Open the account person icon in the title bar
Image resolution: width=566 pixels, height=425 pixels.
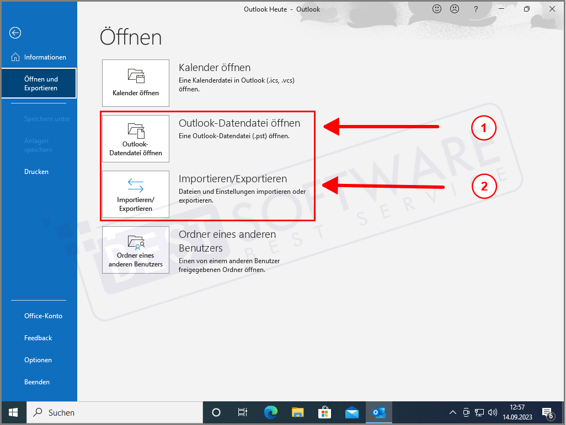pos(456,9)
